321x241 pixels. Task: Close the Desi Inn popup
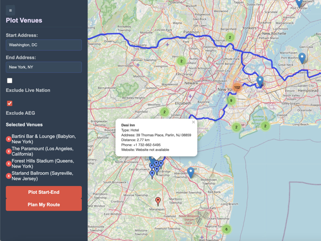click(x=193, y=122)
